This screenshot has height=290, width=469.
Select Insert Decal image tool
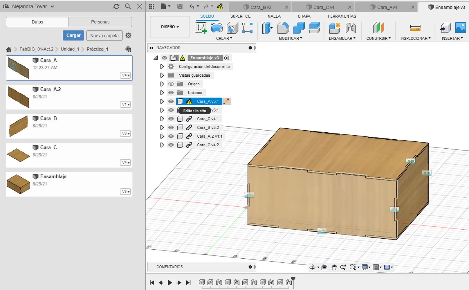(x=461, y=28)
